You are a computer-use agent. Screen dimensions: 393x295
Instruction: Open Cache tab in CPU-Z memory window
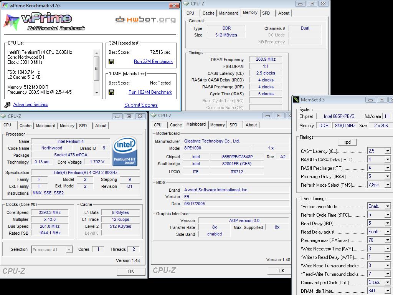(x=208, y=13)
